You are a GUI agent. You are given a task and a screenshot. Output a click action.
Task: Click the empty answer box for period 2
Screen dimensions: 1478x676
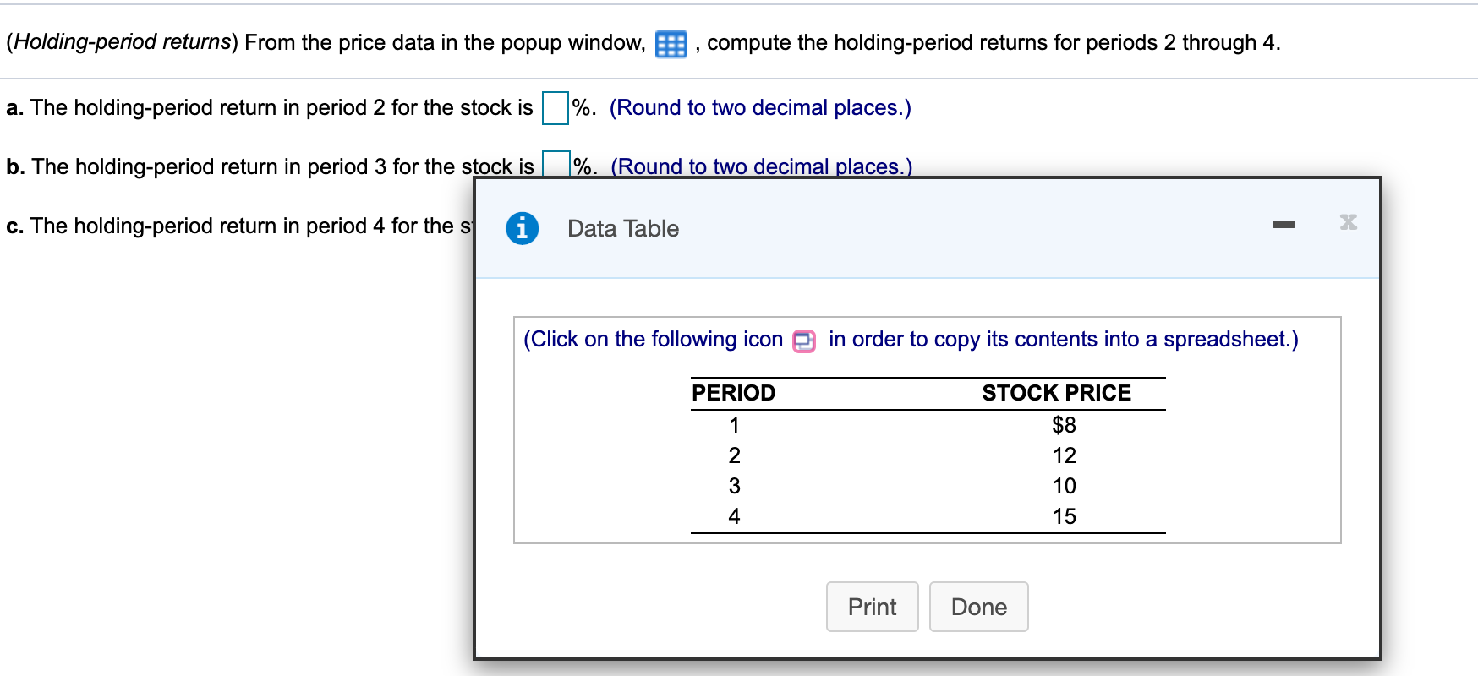pos(554,108)
